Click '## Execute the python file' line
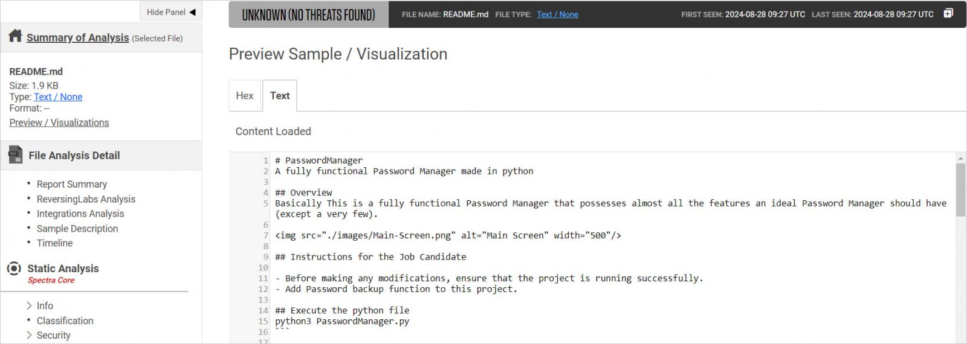Image resolution: width=967 pixels, height=344 pixels. (342, 310)
